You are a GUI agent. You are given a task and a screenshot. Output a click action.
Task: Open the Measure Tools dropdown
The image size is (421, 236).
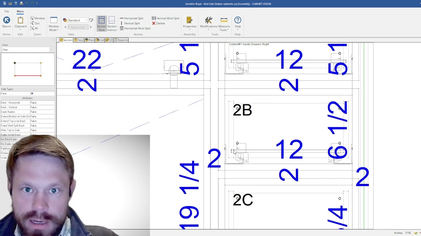[x=224, y=24]
